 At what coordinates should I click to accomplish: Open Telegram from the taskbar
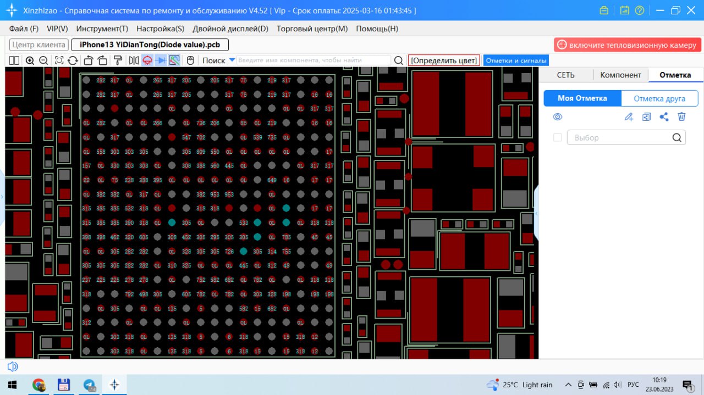89,385
